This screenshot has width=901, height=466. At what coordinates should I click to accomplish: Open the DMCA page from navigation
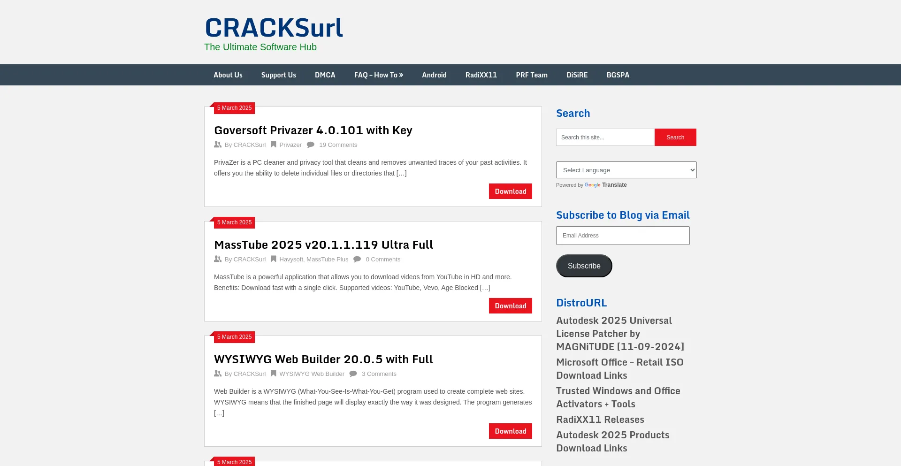pos(325,75)
